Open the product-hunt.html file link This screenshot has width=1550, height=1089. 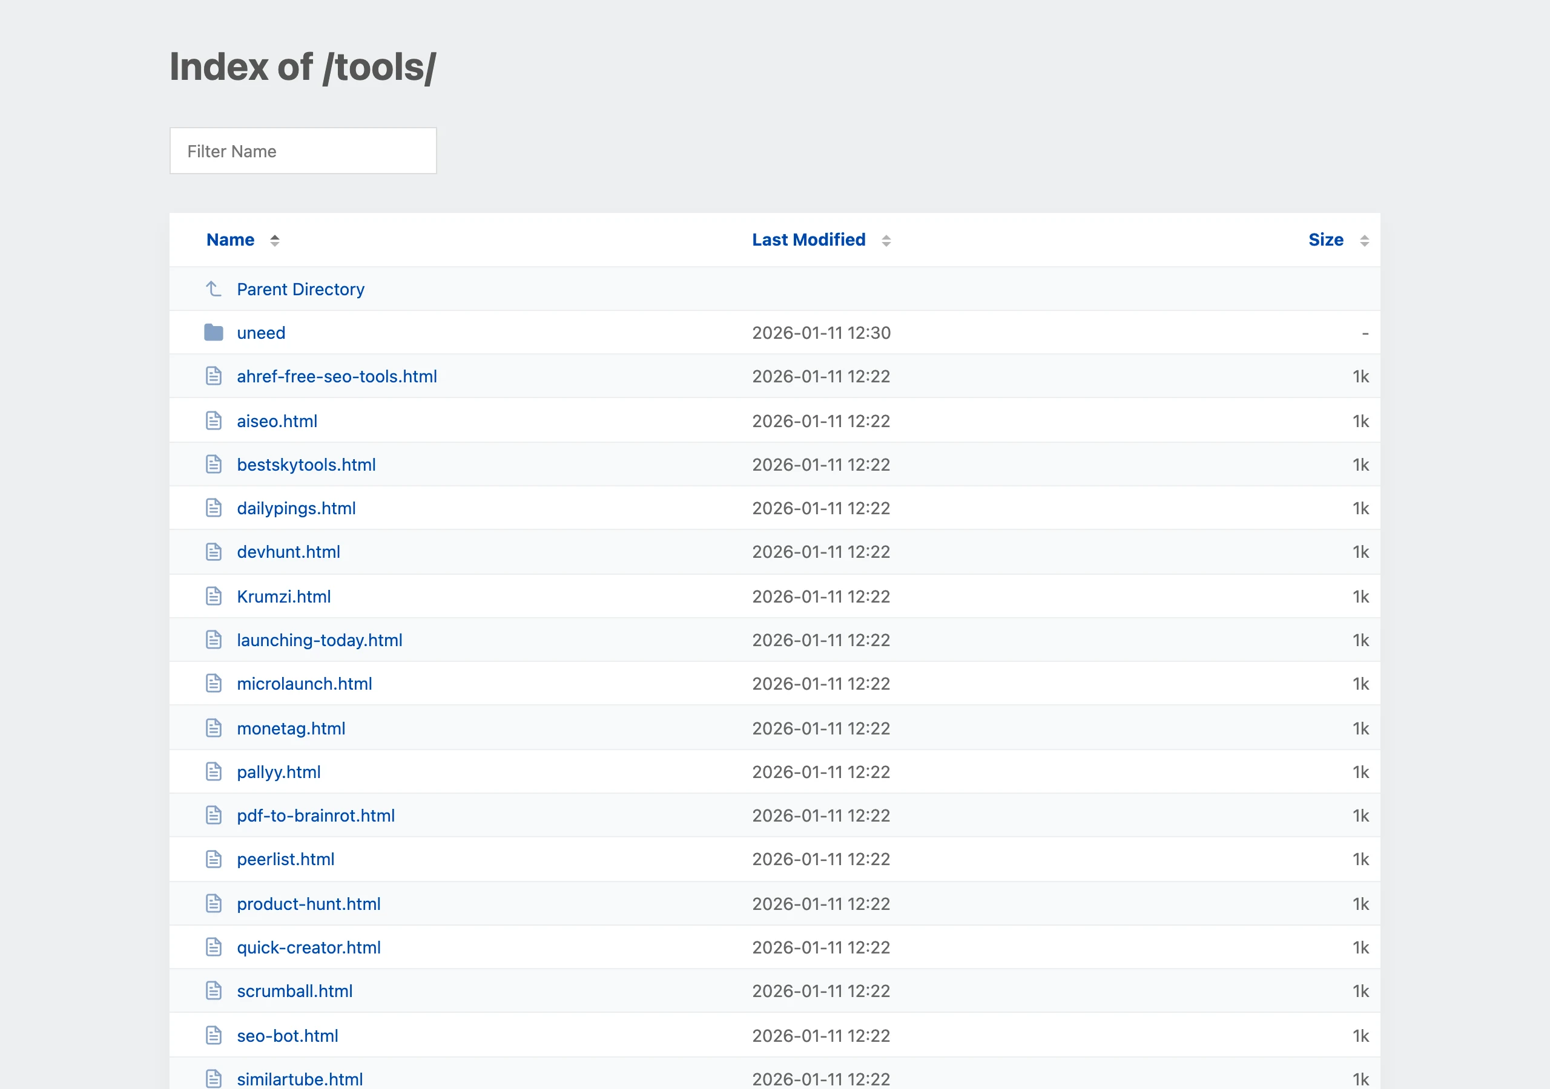pyautogui.click(x=309, y=904)
